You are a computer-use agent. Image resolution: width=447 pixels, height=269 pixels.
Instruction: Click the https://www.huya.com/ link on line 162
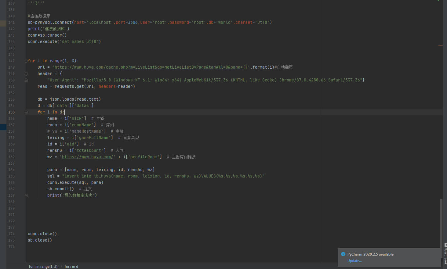click(87, 157)
